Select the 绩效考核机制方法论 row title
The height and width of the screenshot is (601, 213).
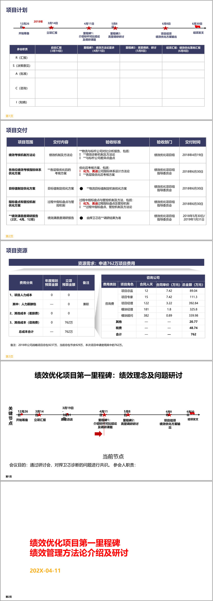(22, 155)
